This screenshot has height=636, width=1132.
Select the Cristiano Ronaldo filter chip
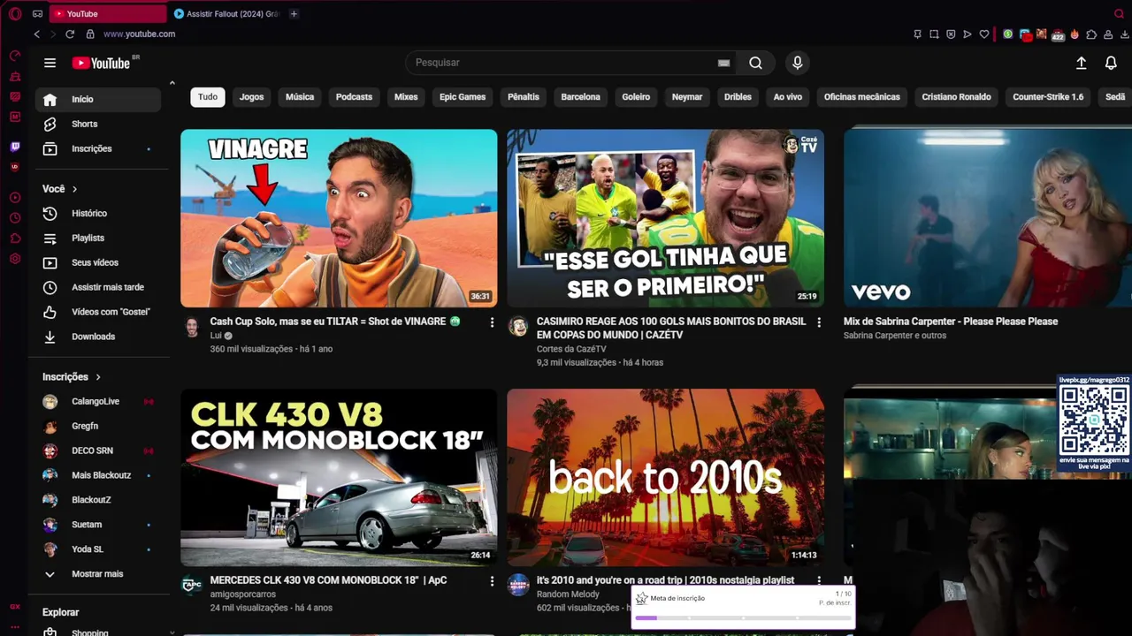956,97
